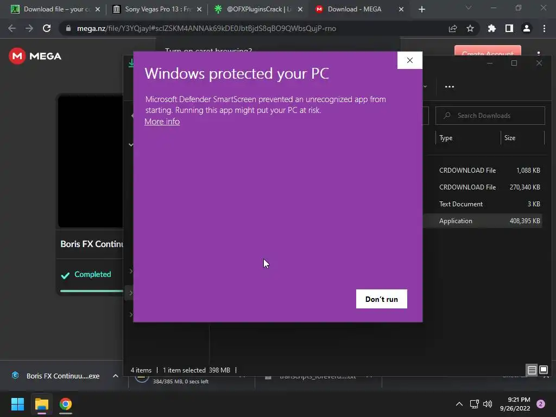Click the MEGA download progress bar

91,291
